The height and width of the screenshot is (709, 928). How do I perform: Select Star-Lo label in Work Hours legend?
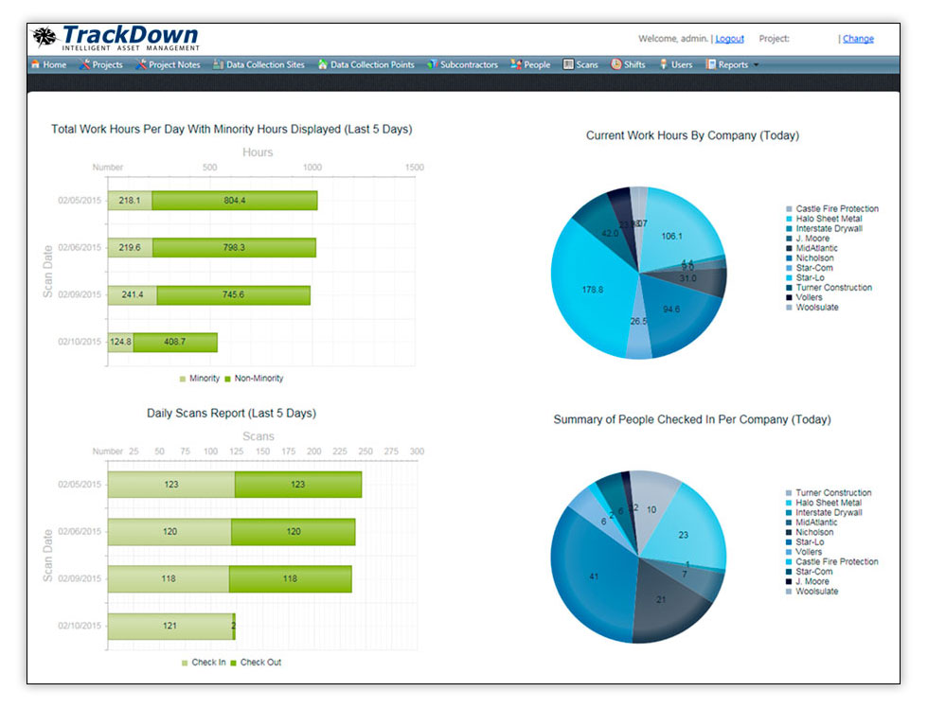(811, 277)
